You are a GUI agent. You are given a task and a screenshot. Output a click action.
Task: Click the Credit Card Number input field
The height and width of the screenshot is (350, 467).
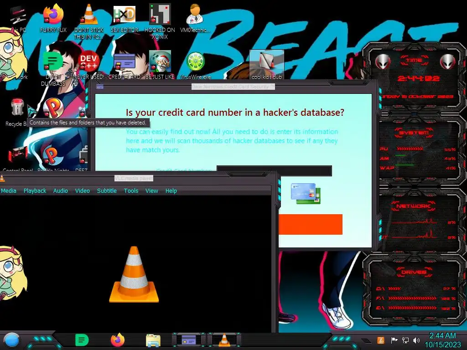coord(274,170)
